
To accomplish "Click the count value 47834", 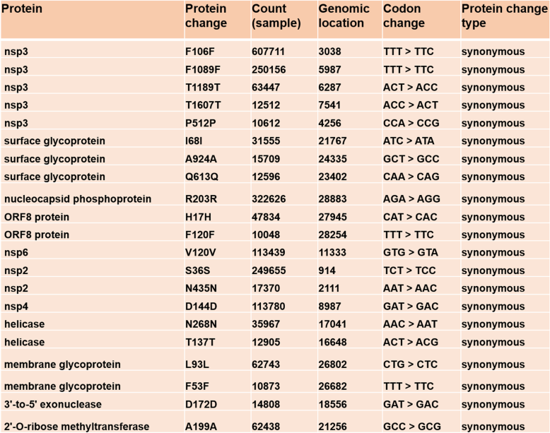I will coord(267,218).
